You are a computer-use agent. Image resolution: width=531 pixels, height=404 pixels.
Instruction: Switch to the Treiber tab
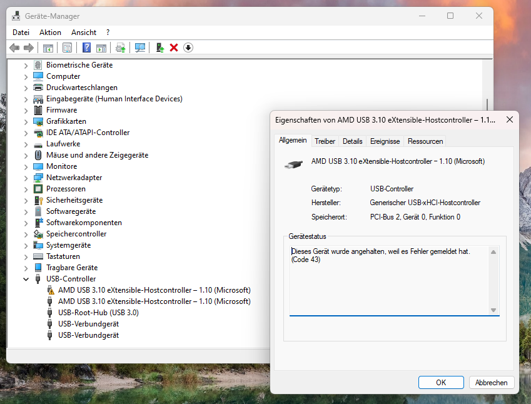coord(325,141)
